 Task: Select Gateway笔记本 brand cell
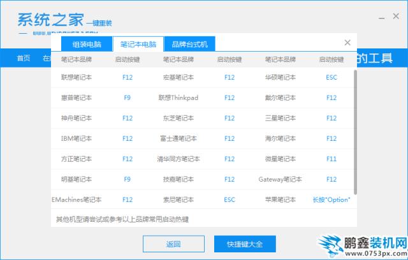point(280,179)
